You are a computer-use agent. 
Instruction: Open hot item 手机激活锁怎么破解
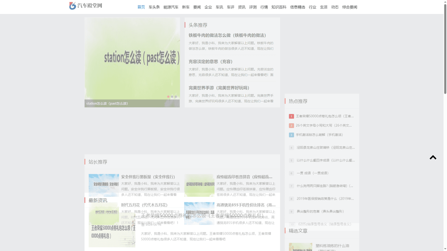(319, 135)
